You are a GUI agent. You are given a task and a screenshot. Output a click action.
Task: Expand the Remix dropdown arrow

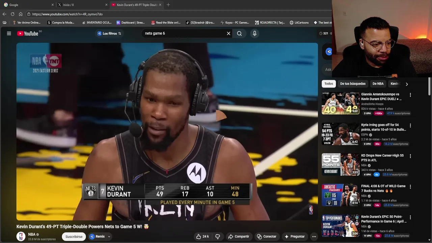(x=109, y=237)
